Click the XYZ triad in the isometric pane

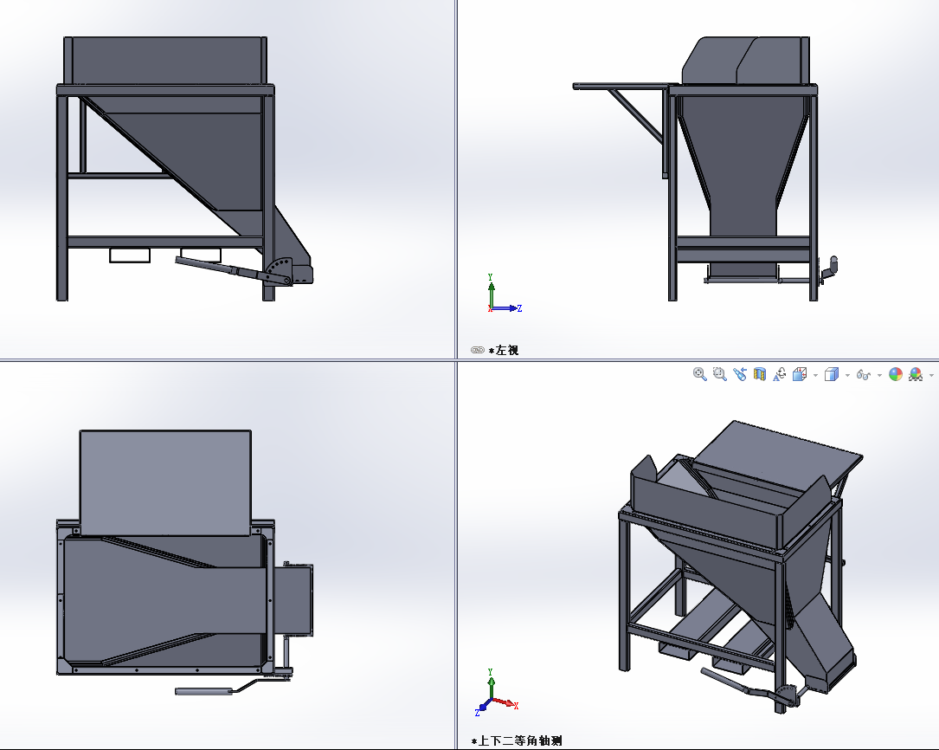click(x=497, y=693)
